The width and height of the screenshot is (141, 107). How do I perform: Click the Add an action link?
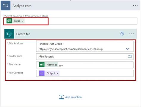click(x=73, y=97)
